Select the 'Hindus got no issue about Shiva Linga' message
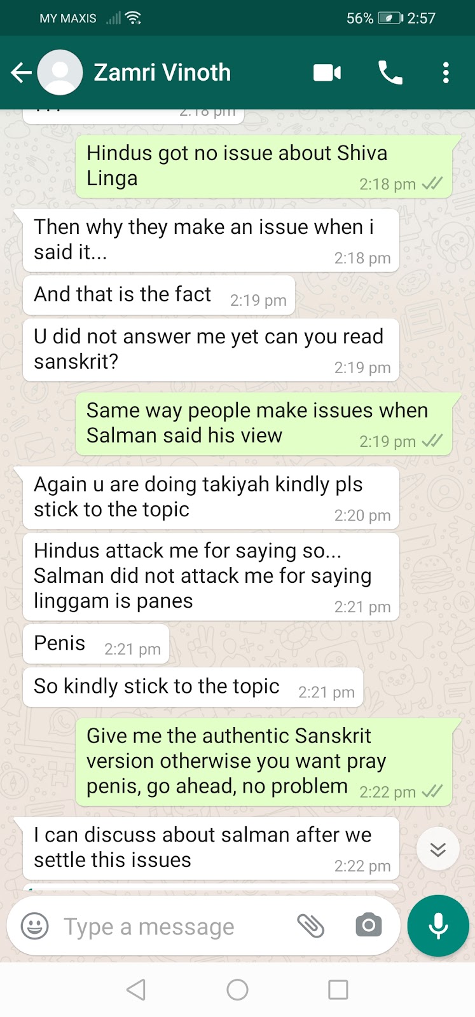The image size is (475, 1017). [265, 166]
